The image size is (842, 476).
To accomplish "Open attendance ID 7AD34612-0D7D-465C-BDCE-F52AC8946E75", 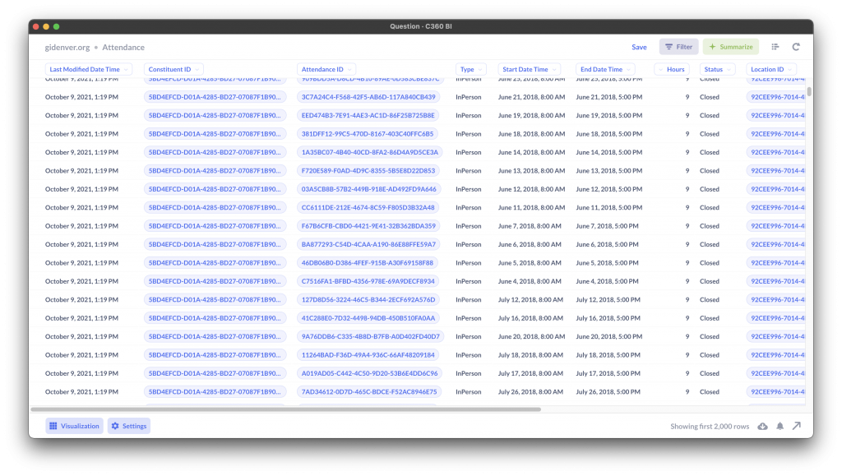I will [369, 392].
